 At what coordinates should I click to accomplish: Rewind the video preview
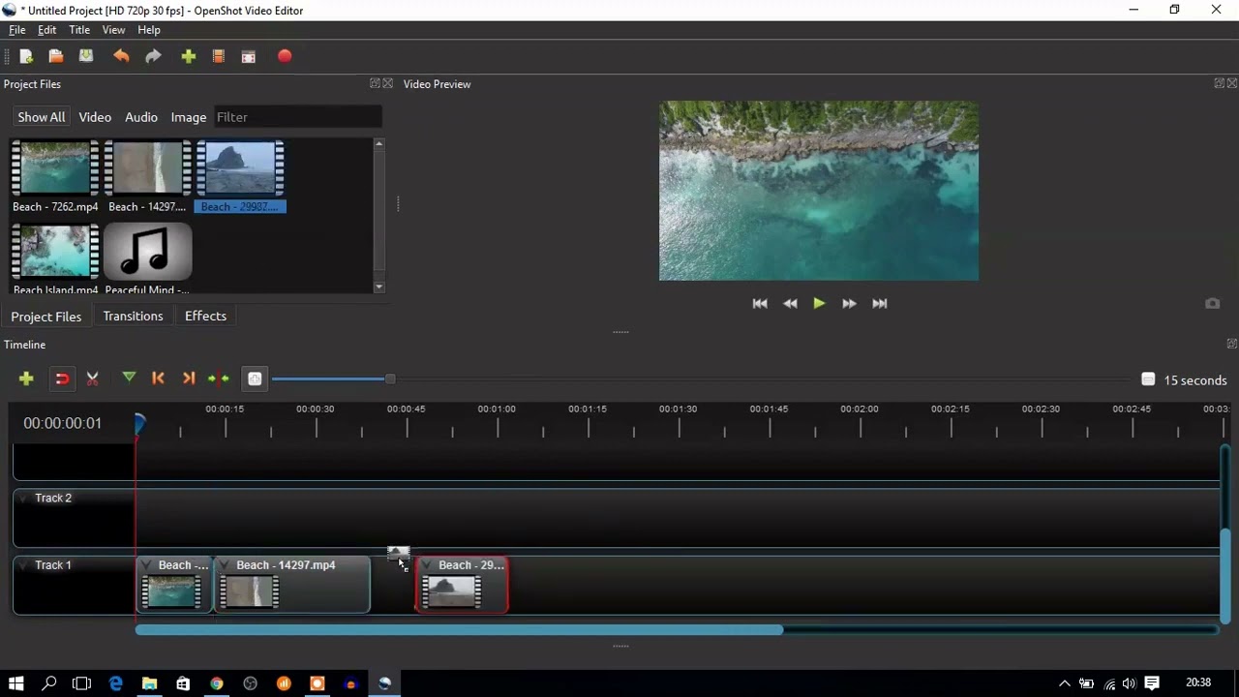coord(790,304)
